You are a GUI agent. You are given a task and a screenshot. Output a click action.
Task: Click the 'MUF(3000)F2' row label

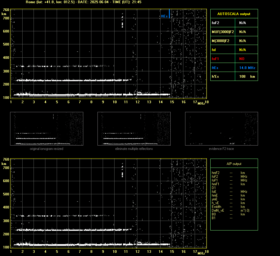point(223,32)
